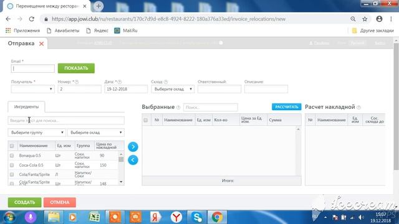Click the Описание input field
The height and width of the screenshot is (224, 399).
pos(266,89)
